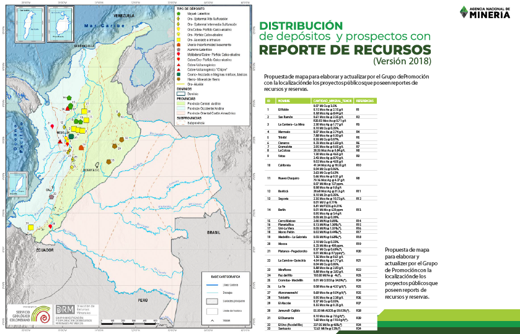Click the Buriticá row name
This screenshot has width=520, height=334.
(x=283, y=191)
